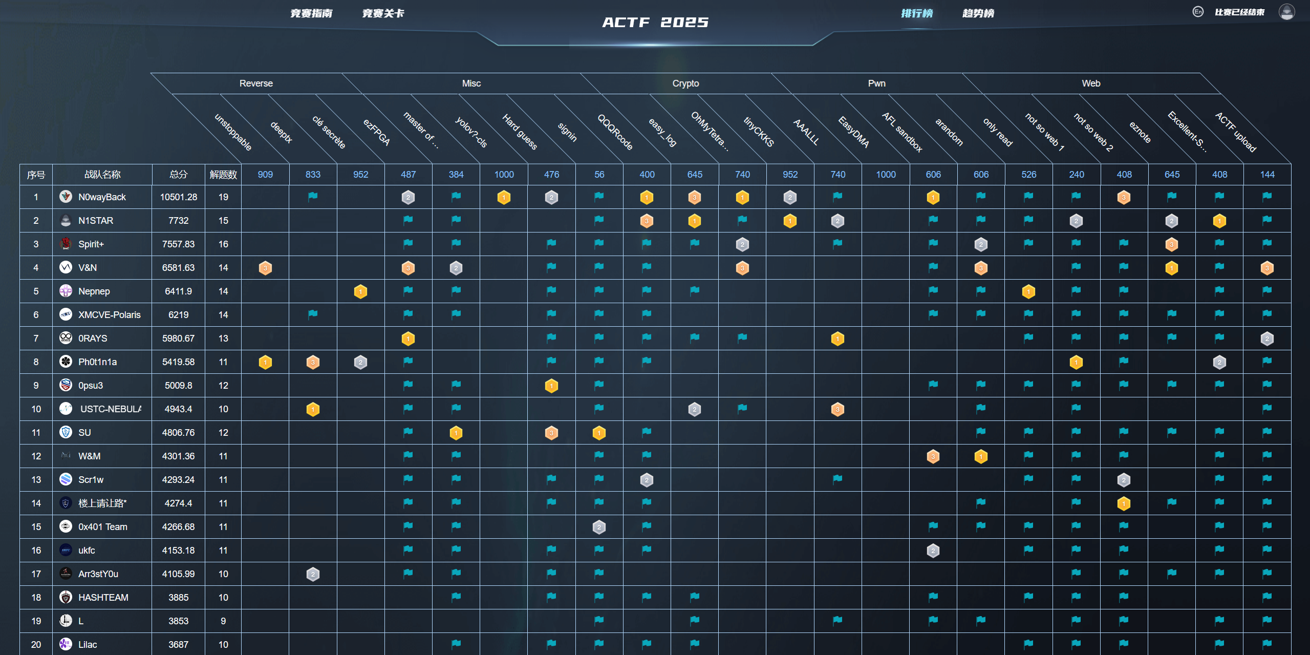This screenshot has height=655, width=1310.
Task: Click SU gold medal under signin
Action: click(x=599, y=433)
